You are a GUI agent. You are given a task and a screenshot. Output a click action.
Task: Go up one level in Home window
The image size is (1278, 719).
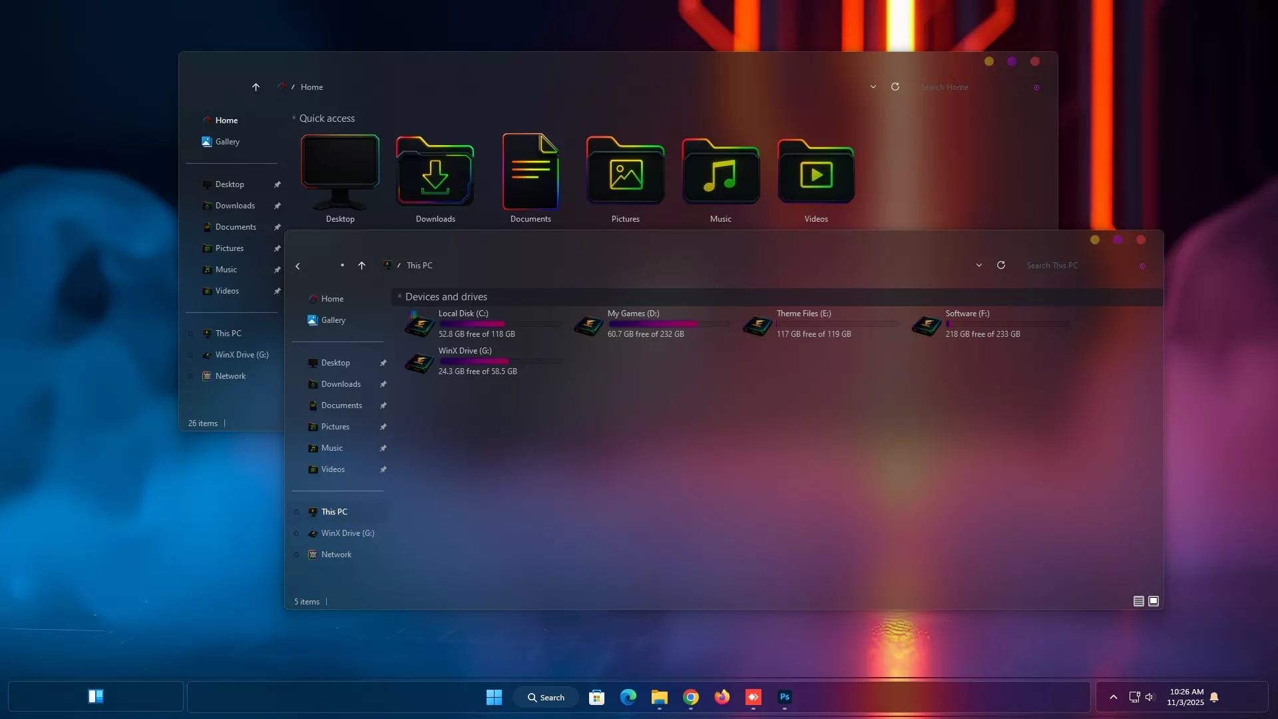click(x=256, y=87)
